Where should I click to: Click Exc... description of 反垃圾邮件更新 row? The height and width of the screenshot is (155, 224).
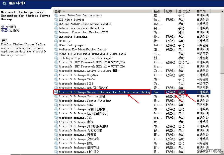158,113
